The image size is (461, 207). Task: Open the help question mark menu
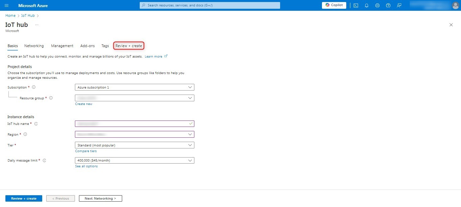[x=388, y=5]
